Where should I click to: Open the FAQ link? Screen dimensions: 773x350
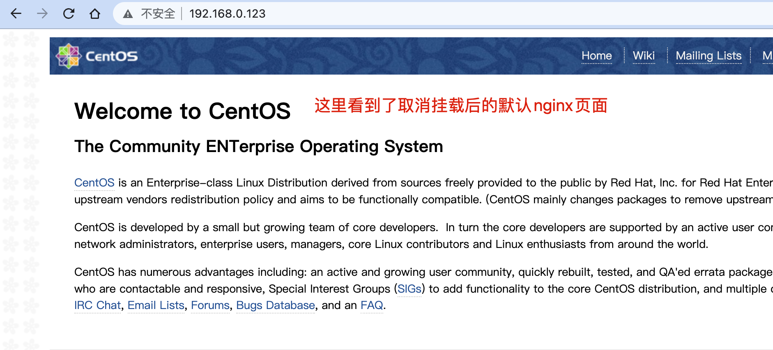371,305
